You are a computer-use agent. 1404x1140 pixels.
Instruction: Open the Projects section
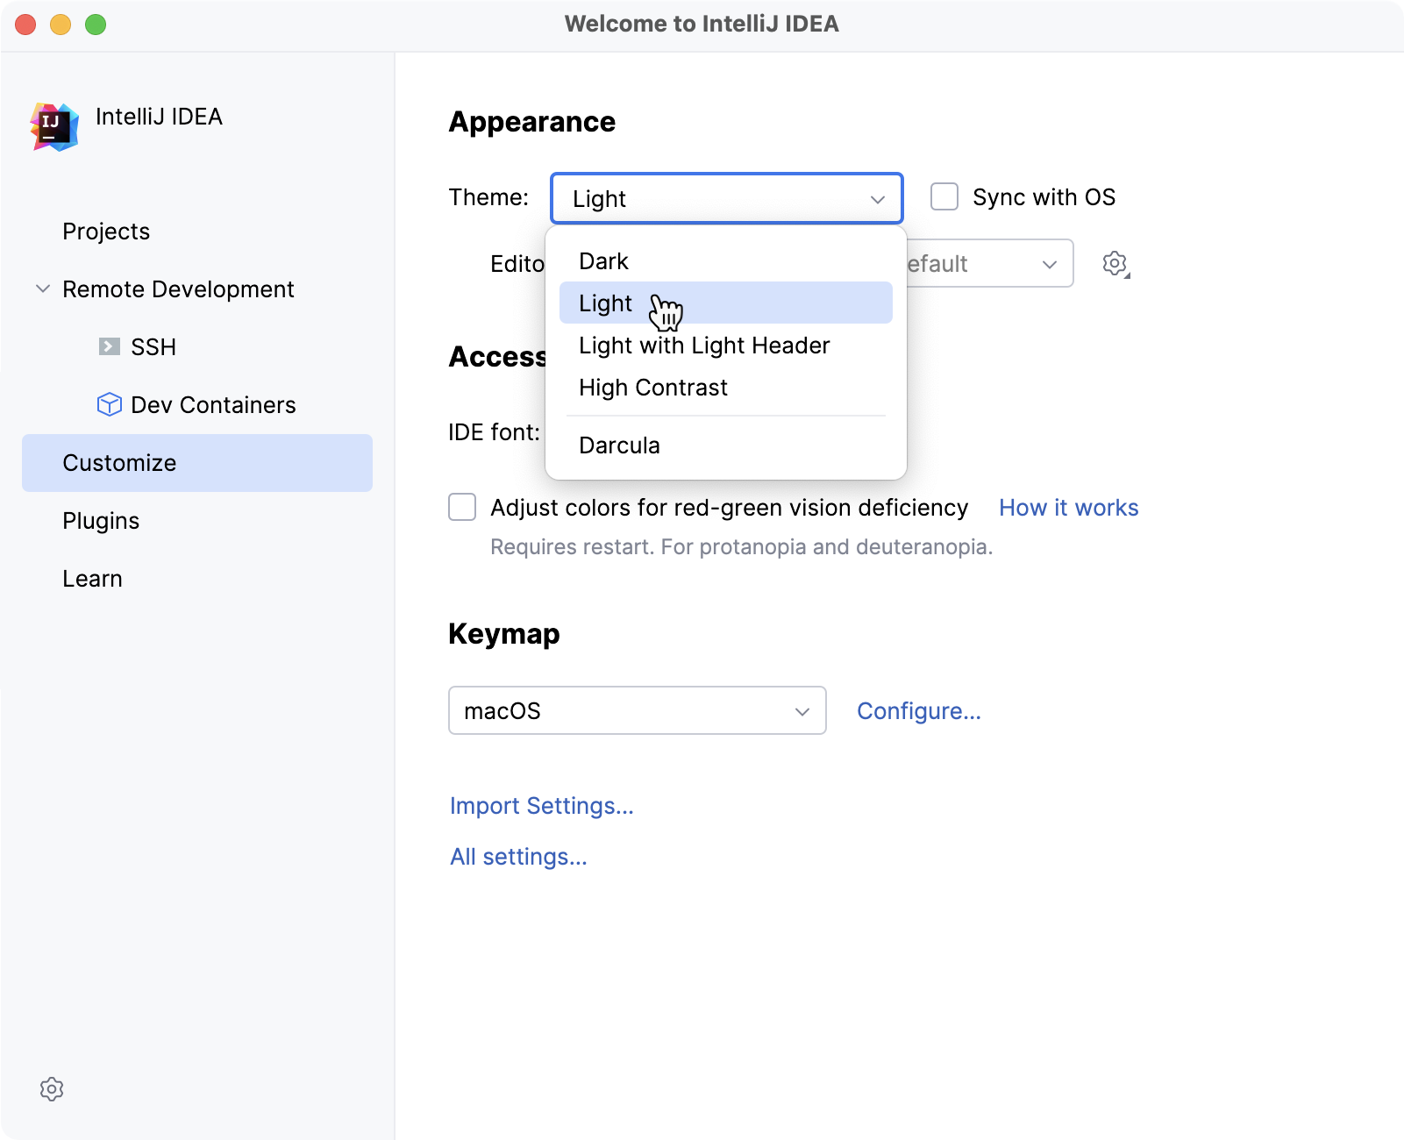coord(197,232)
